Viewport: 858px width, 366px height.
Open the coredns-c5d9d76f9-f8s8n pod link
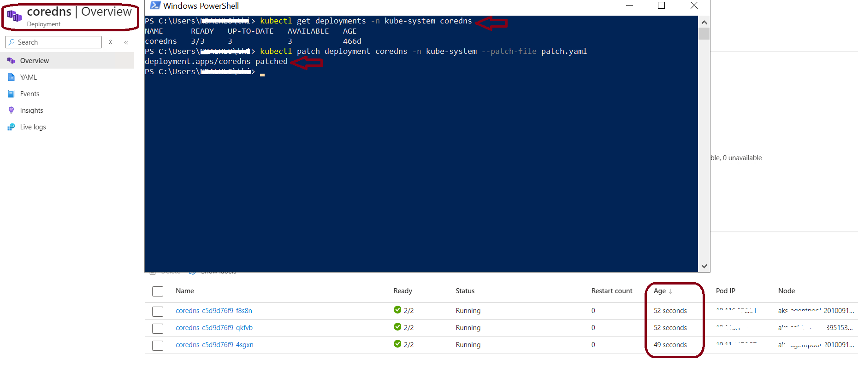[213, 311]
